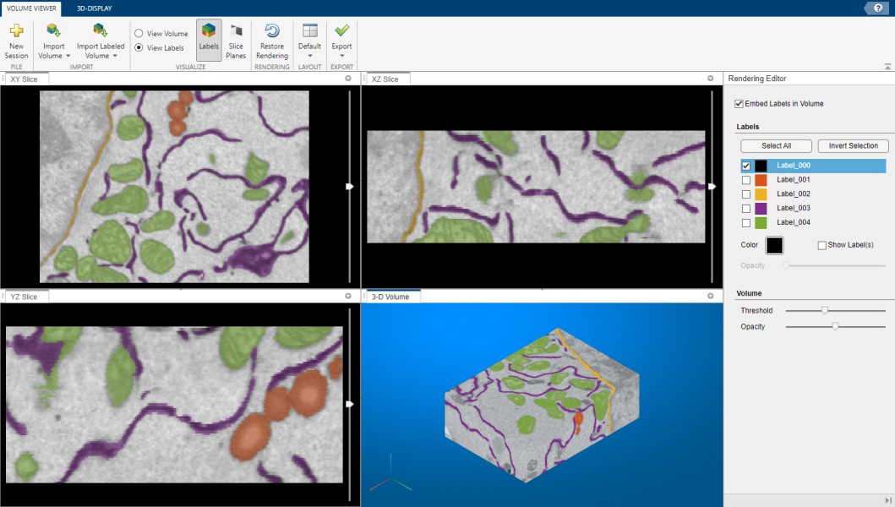
Task: Click the black Color swatch
Action: pyautogui.click(x=774, y=245)
